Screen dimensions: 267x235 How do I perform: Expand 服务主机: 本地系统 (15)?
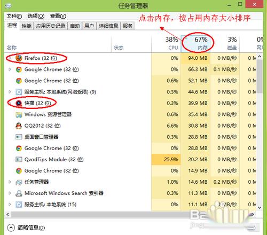pyautogui.click(x=10, y=205)
